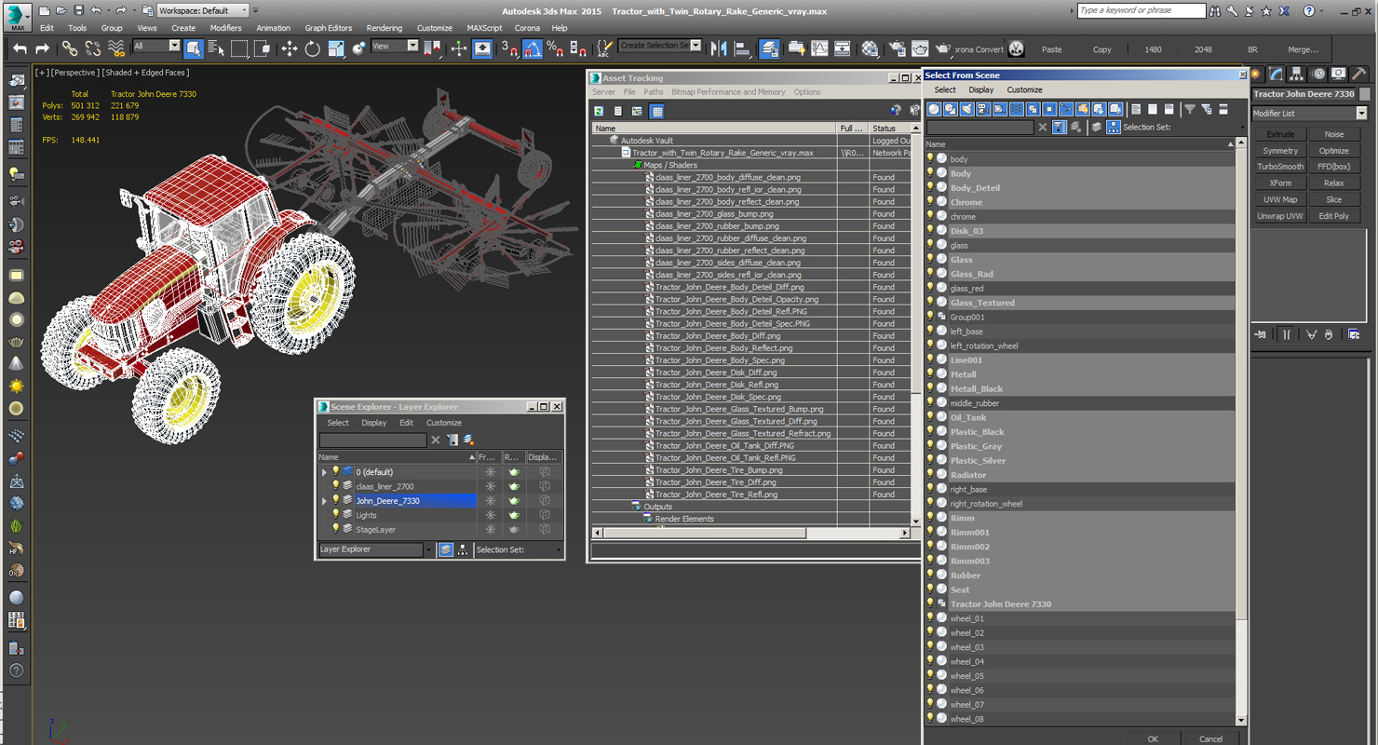Open Display menu in Select From Scene
Viewport: 1378px width, 745px height.
981,90
